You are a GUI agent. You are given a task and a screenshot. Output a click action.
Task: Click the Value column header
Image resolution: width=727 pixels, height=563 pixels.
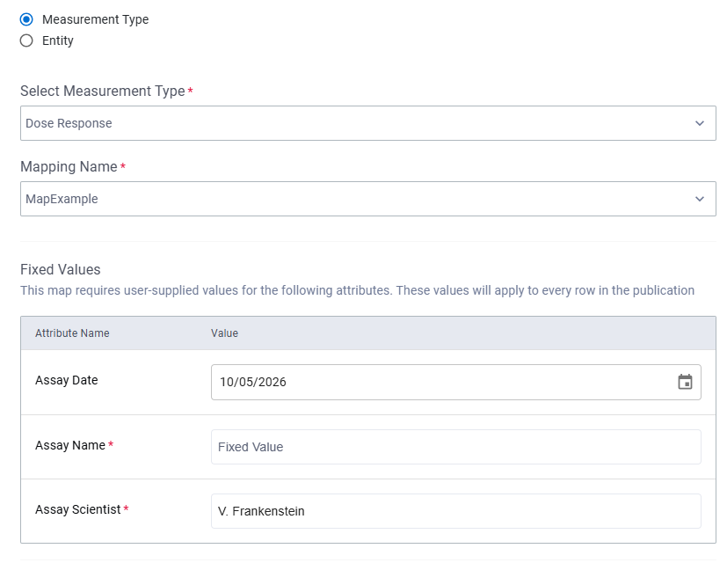point(224,333)
